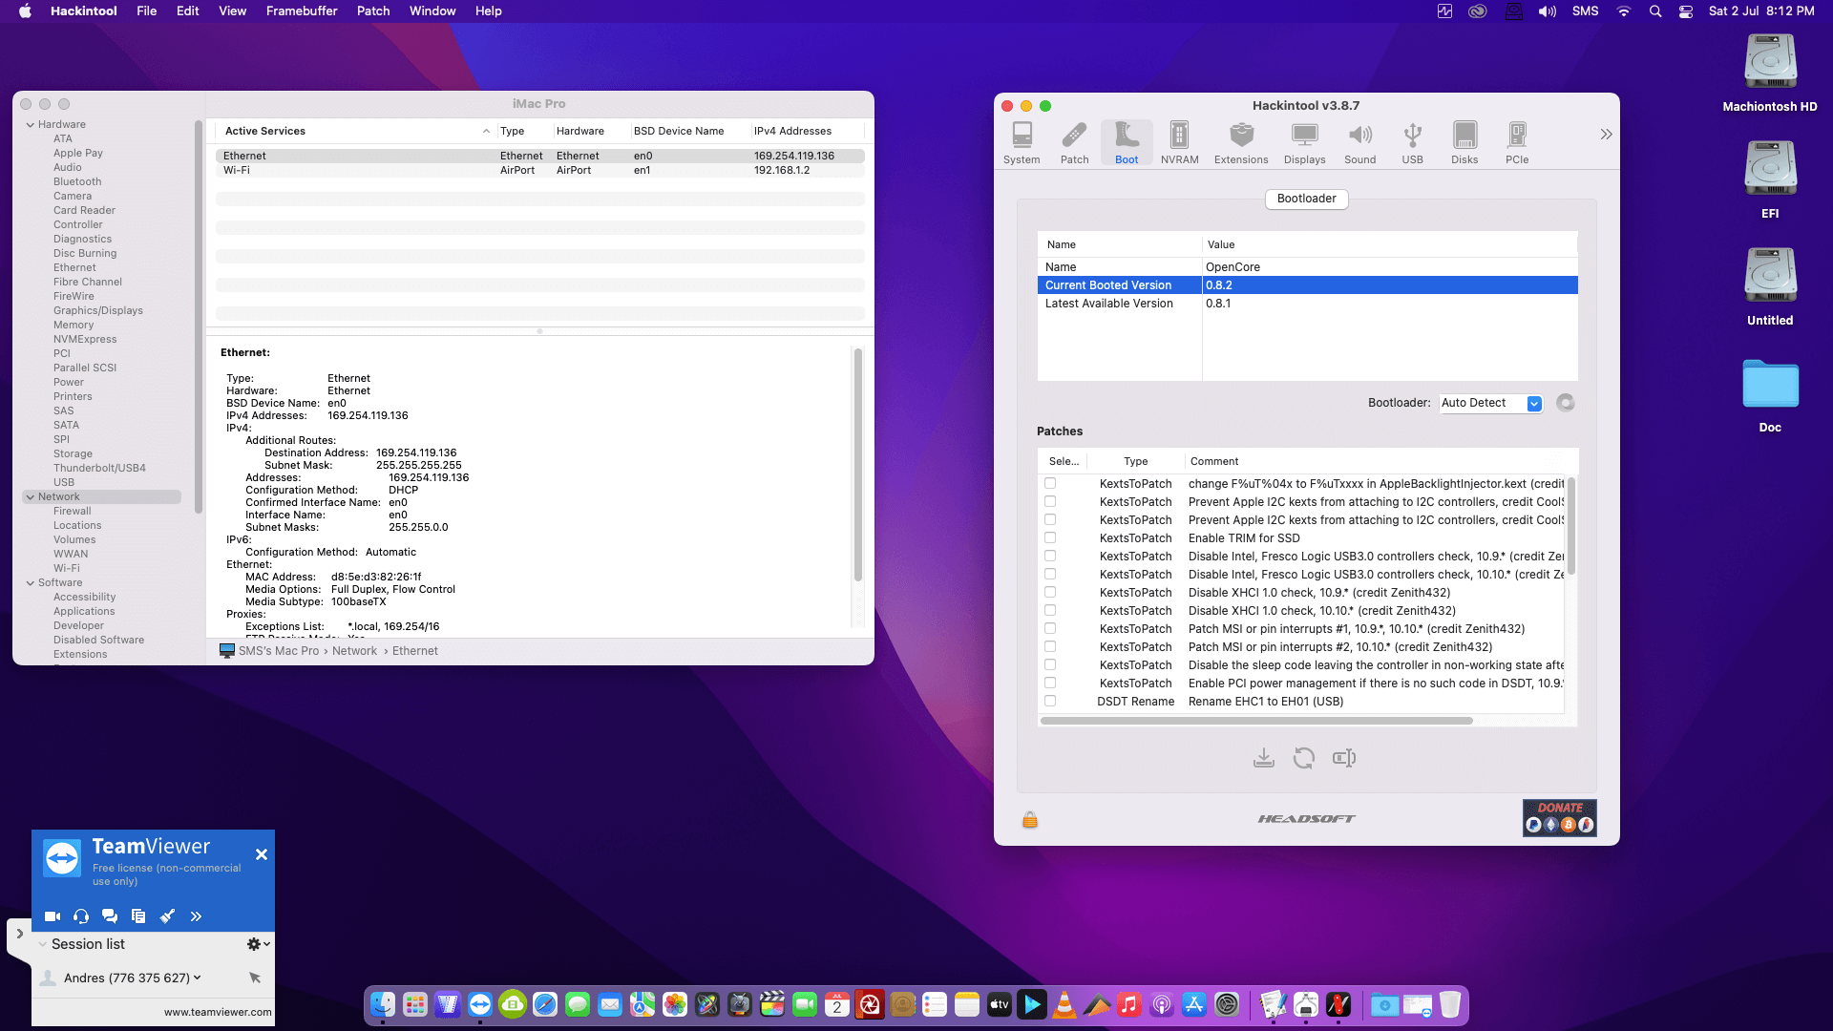The image size is (1833, 1031).
Task: Start TeamViewer video camera
Action: pyautogui.click(x=53, y=916)
